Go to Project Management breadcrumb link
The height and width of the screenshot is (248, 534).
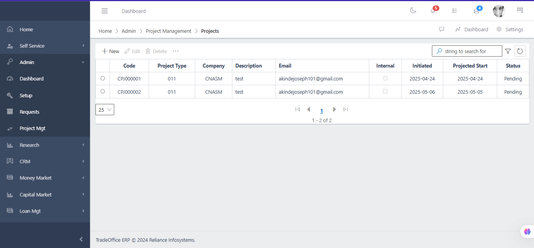(168, 31)
